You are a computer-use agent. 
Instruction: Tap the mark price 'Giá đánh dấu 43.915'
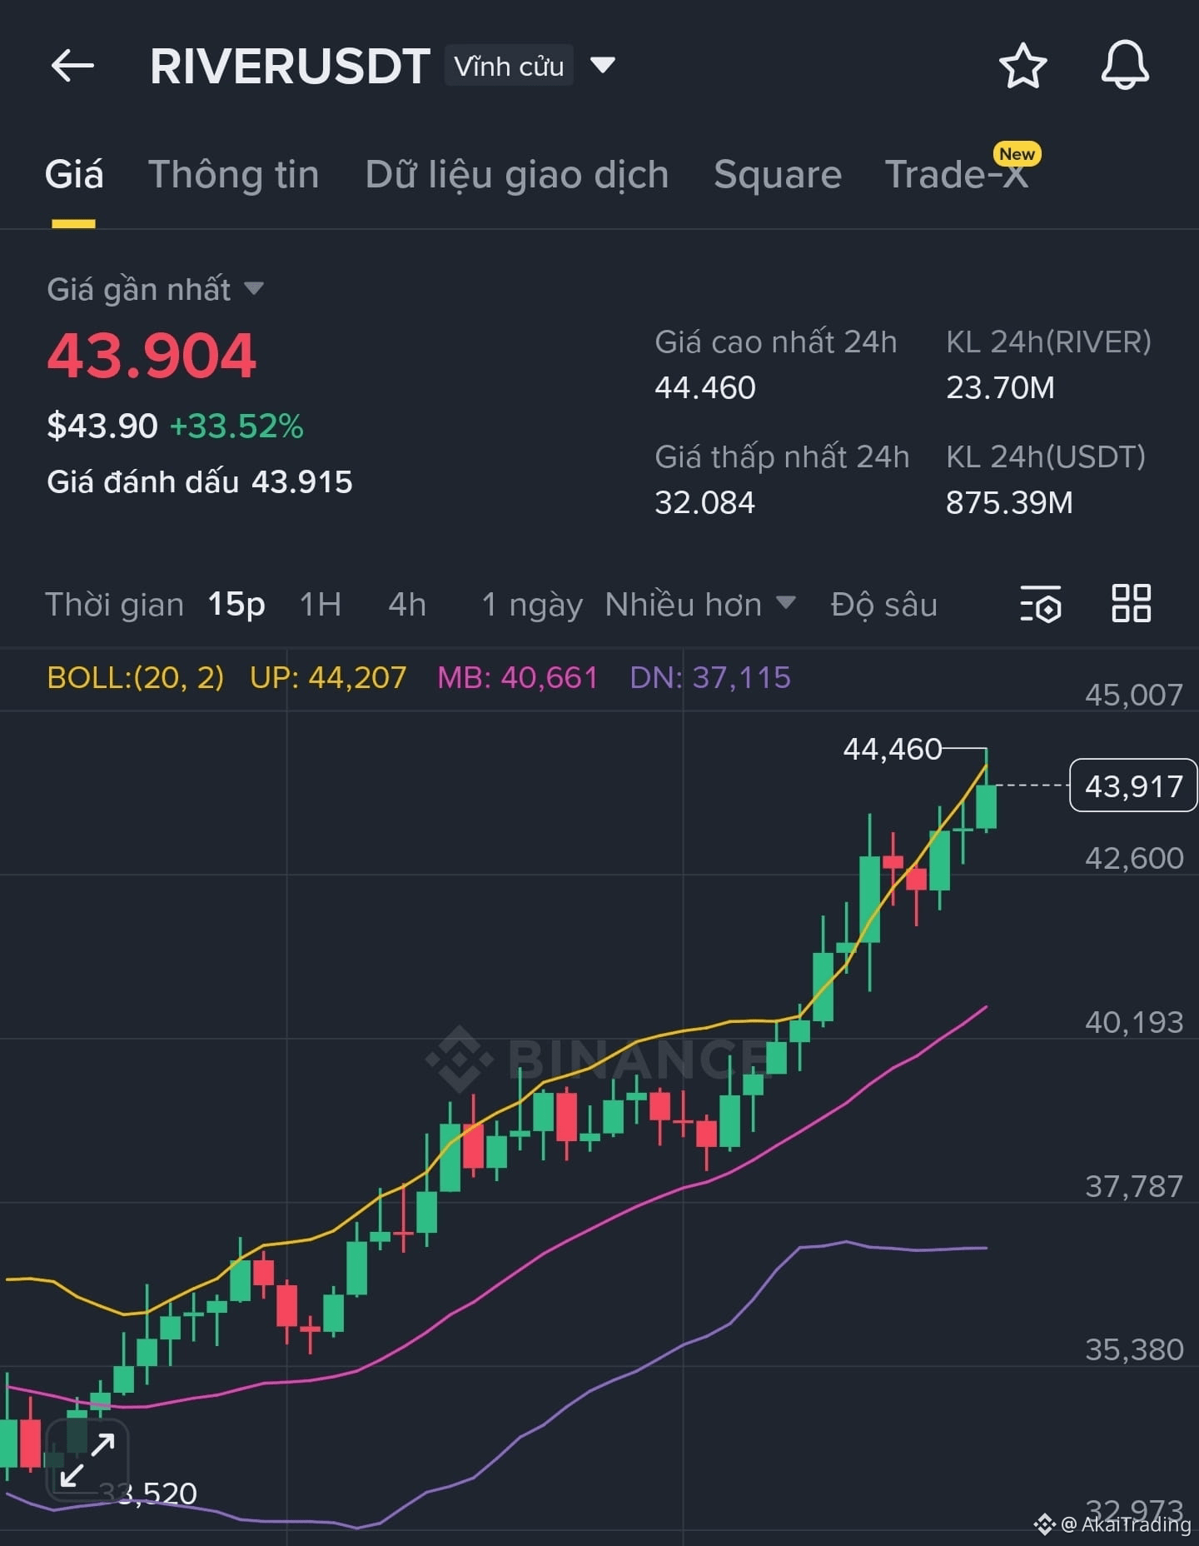coord(200,481)
